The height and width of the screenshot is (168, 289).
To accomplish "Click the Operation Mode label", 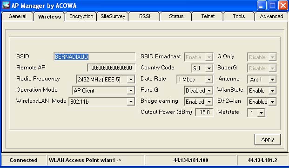I will (x=37, y=90).
